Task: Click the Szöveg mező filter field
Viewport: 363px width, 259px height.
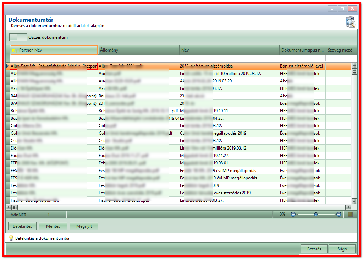Action: pyautogui.click(x=341, y=58)
